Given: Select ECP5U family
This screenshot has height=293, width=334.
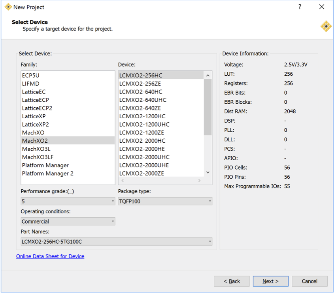Looking at the screenshot, I should point(68,75).
